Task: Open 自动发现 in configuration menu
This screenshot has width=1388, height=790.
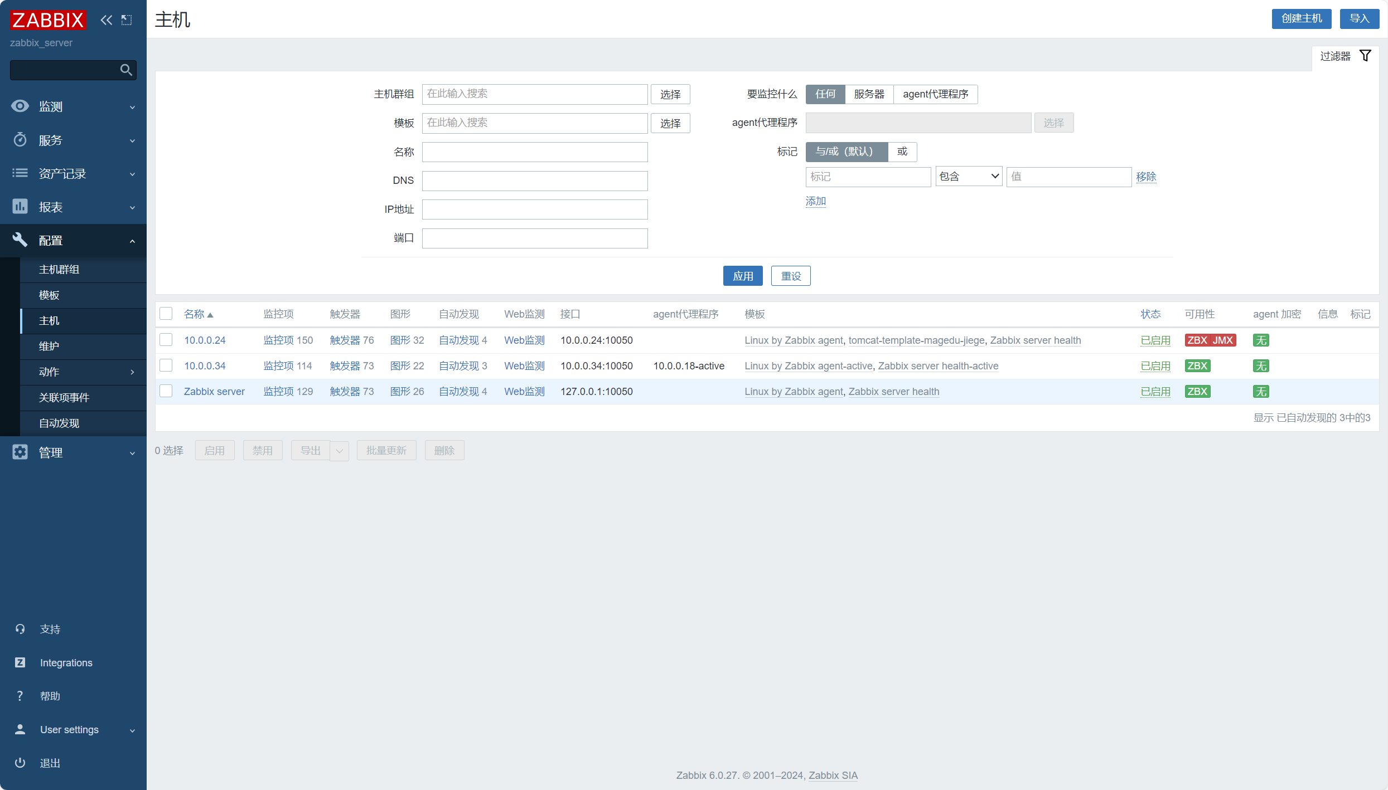Action: pyautogui.click(x=59, y=423)
